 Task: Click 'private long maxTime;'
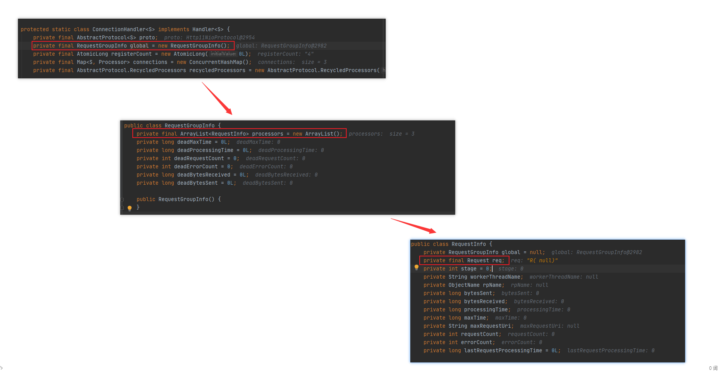(x=456, y=318)
